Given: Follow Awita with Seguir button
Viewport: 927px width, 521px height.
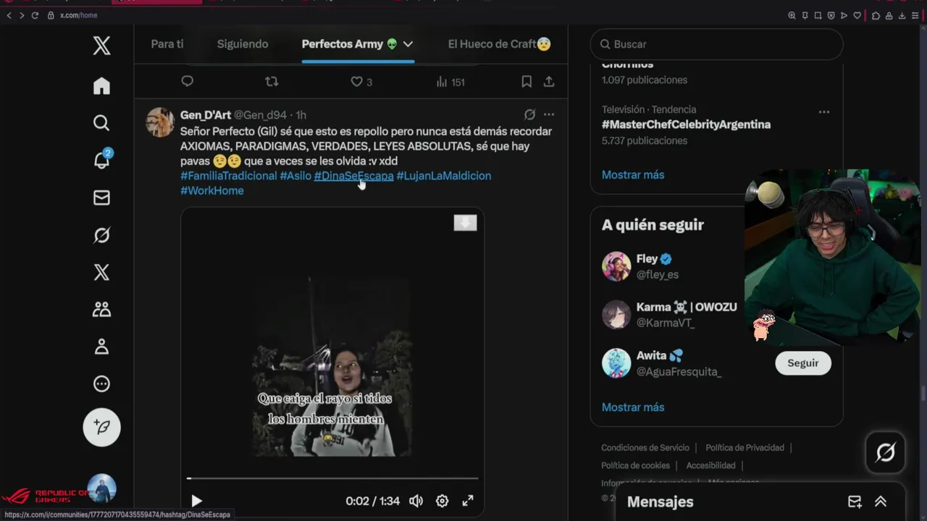Looking at the screenshot, I should pos(802,363).
